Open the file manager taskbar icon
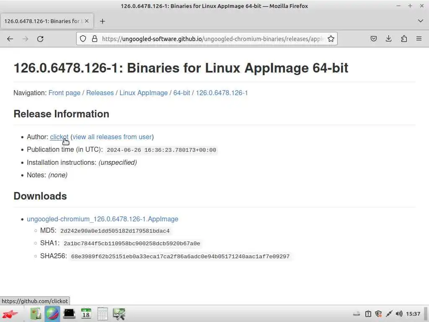The width and height of the screenshot is (429, 322). pyautogui.click(x=36, y=314)
